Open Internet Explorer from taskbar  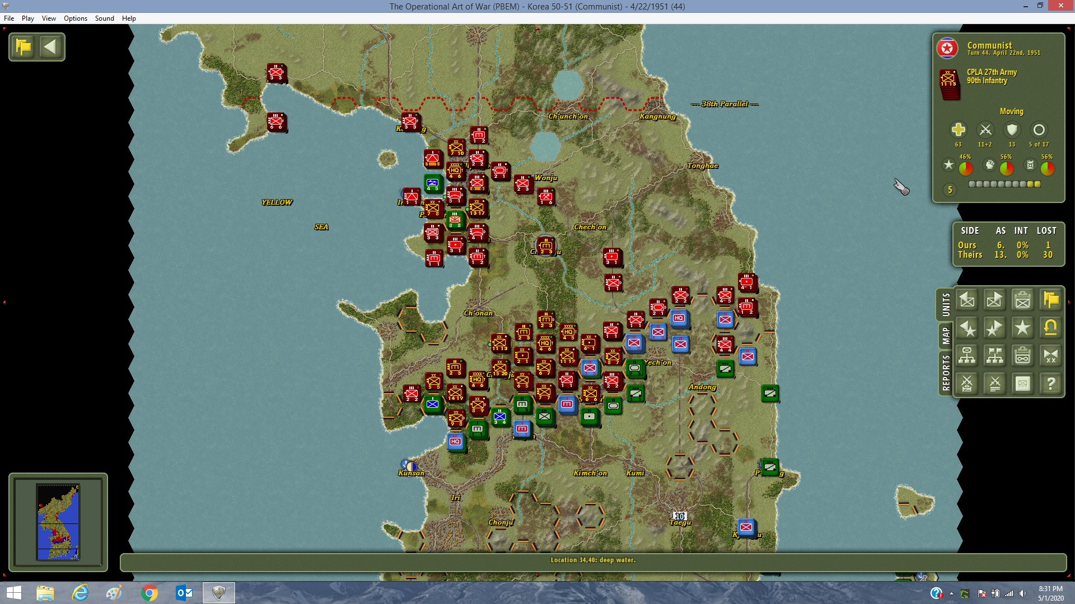[x=80, y=593]
